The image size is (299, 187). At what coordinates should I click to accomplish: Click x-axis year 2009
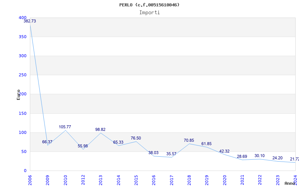[x=48, y=180]
